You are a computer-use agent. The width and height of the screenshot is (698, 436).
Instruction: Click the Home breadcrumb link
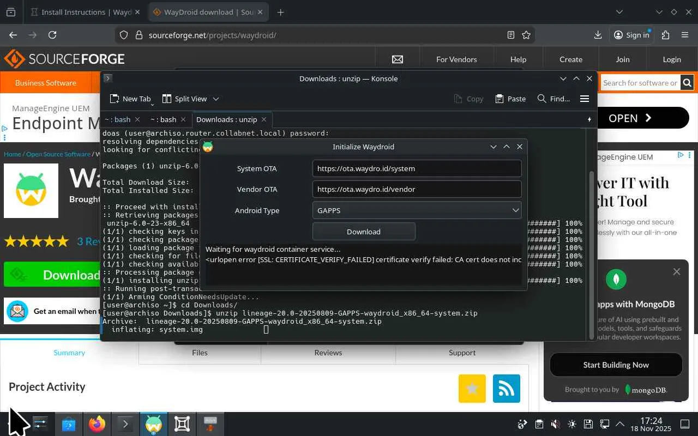coord(13,154)
